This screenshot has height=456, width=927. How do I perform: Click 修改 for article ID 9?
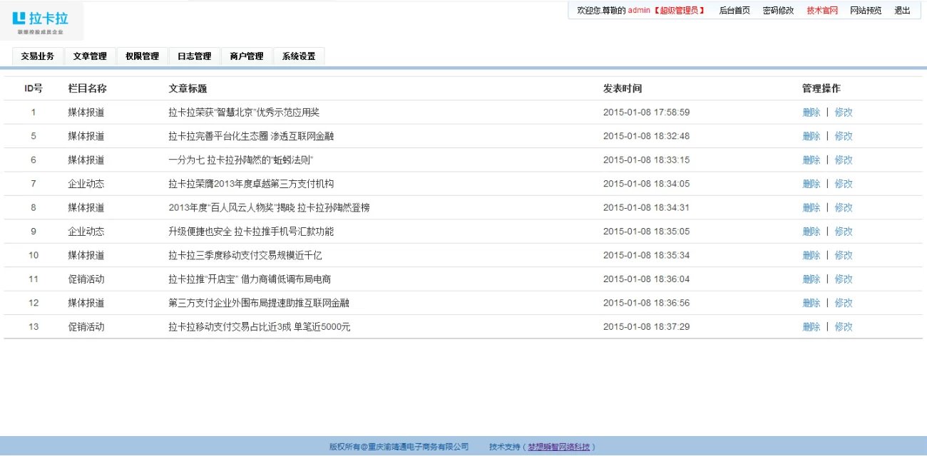point(844,232)
